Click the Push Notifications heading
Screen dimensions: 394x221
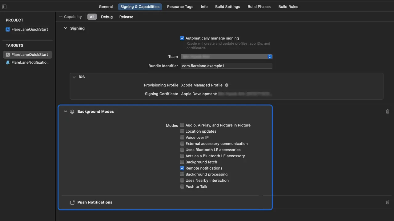coord(95,202)
